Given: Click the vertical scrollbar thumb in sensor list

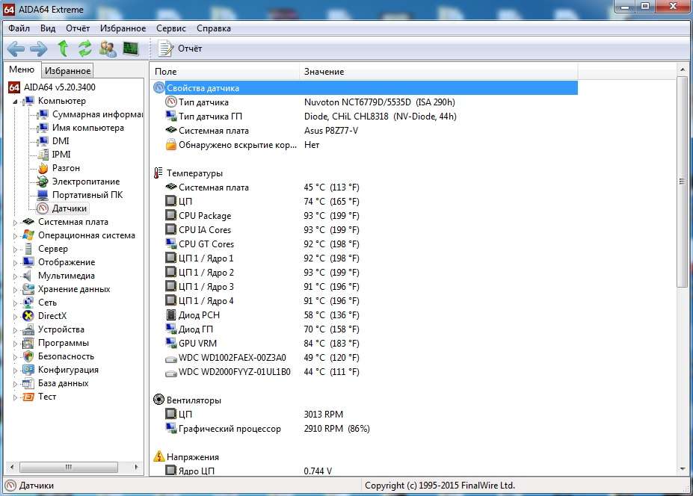Looking at the screenshot, I should tap(683, 182).
